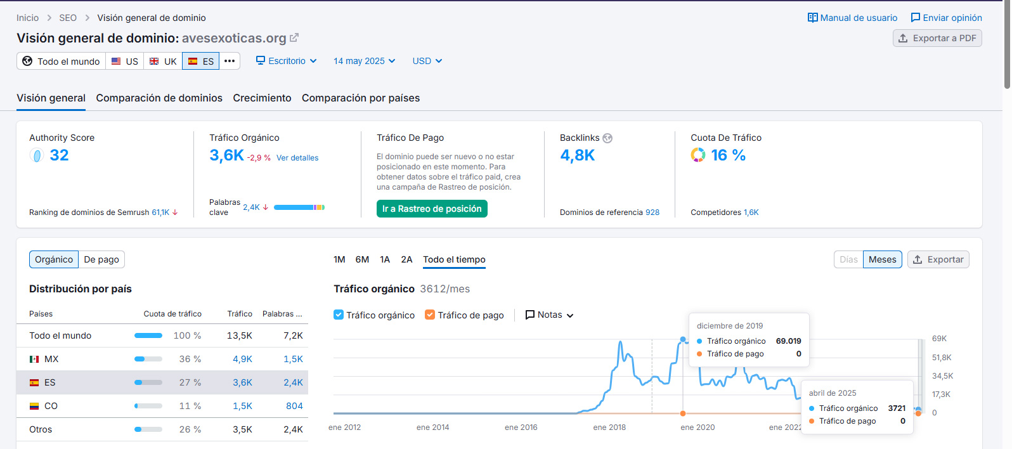Image resolution: width=1012 pixels, height=449 pixels.
Task: Click the globe icon in Todo el mundo
Action: pos(27,61)
